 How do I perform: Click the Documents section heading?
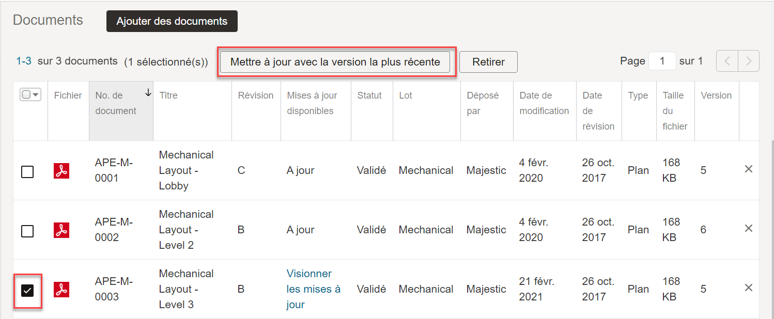click(x=48, y=20)
